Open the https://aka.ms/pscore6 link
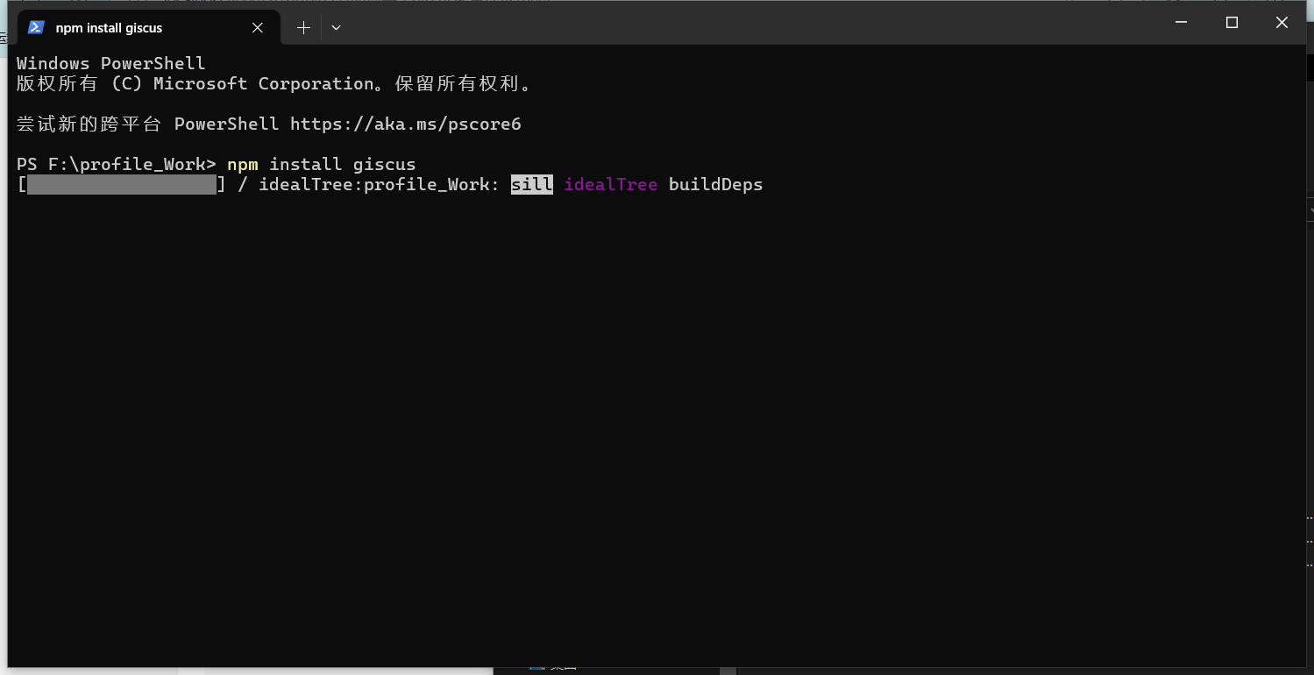1314x675 pixels. point(405,124)
